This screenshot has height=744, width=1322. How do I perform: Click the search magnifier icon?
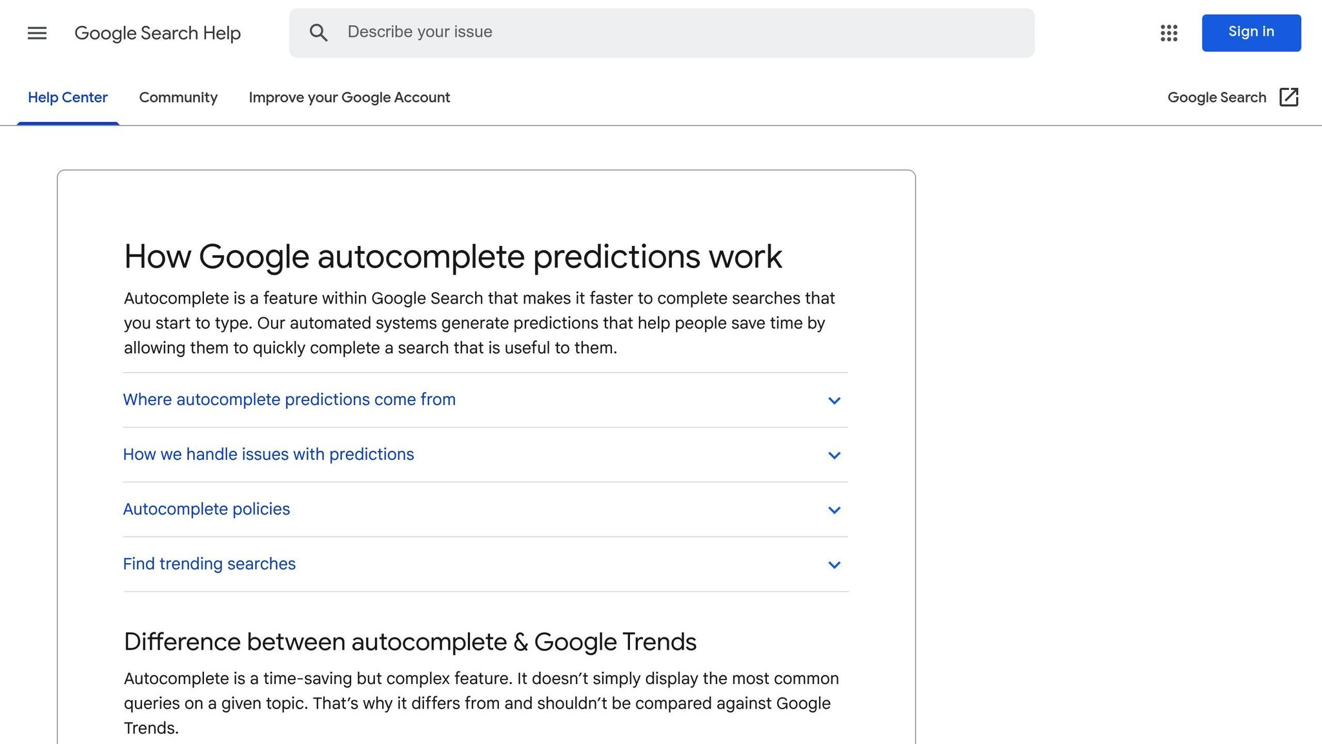(319, 32)
